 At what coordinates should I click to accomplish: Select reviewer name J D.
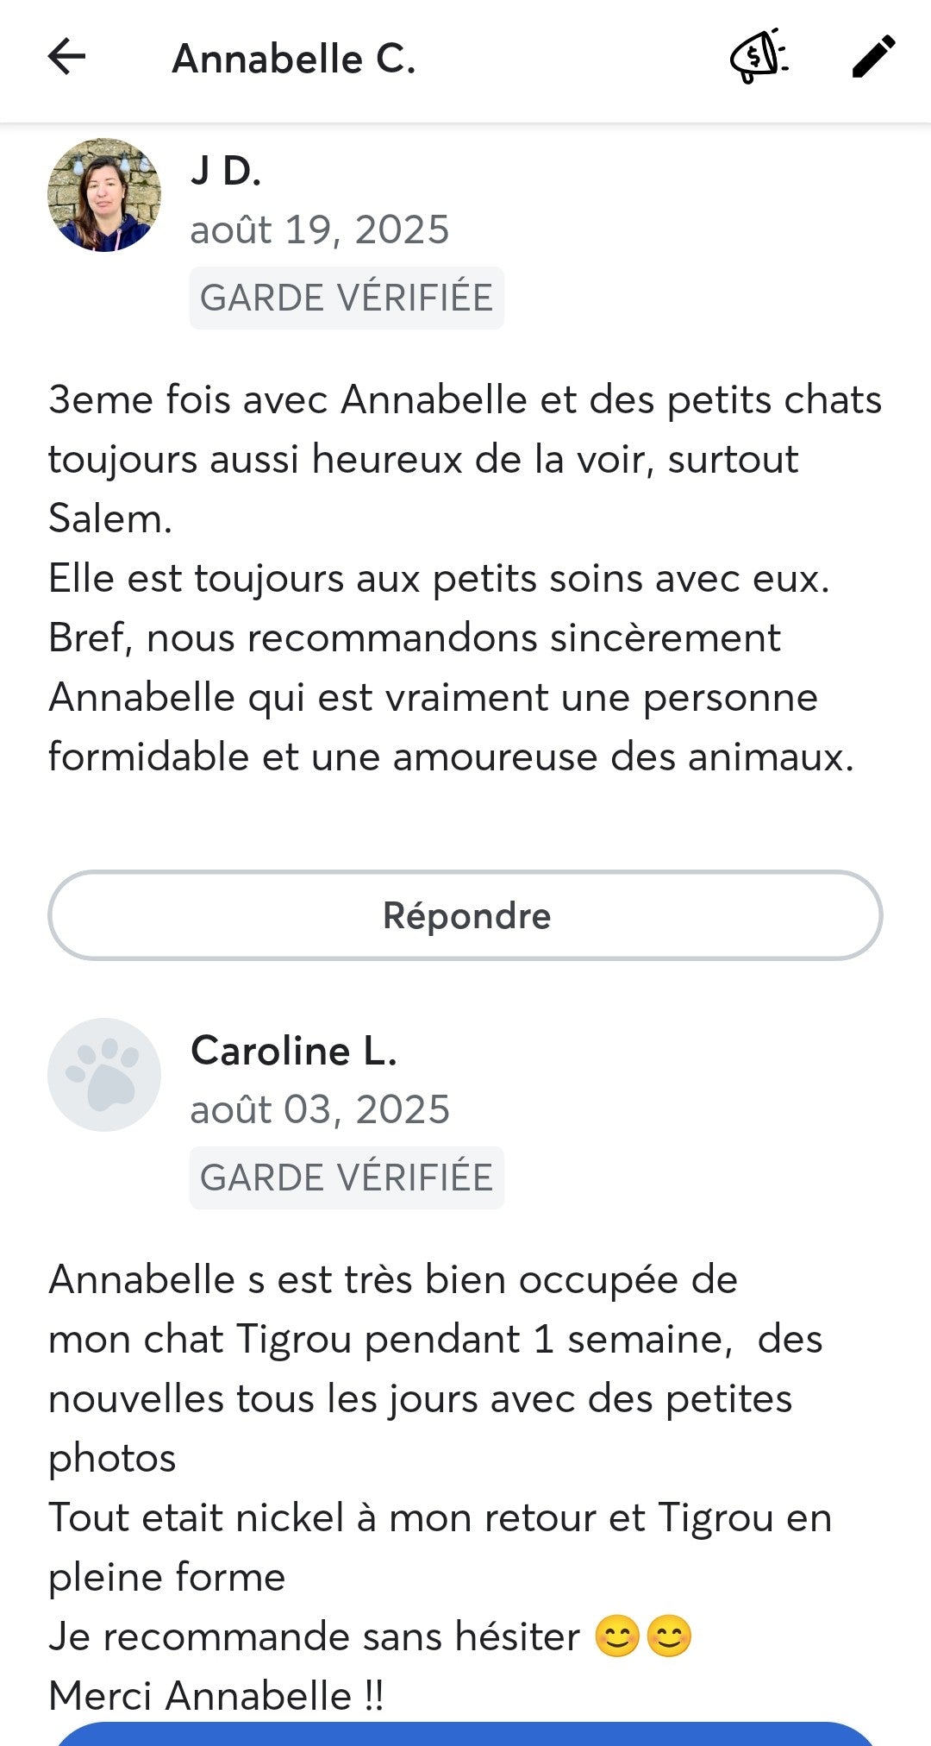tap(226, 171)
